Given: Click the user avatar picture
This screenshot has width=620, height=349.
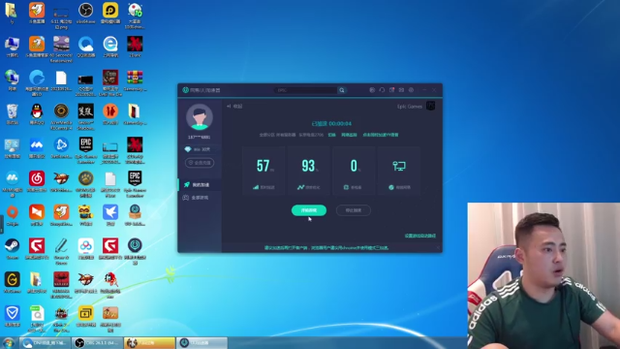Looking at the screenshot, I should pyautogui.click(x=200, y=117).
